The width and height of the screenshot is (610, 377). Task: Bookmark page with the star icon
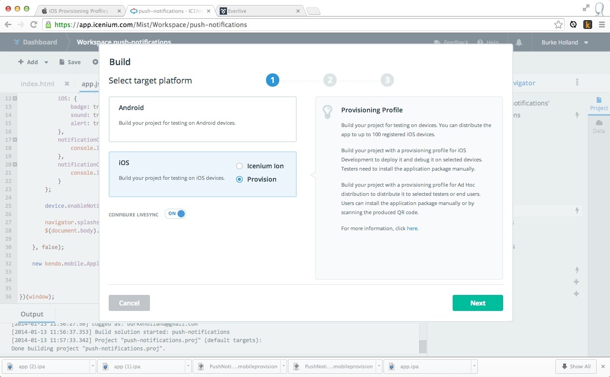(558, 25)
